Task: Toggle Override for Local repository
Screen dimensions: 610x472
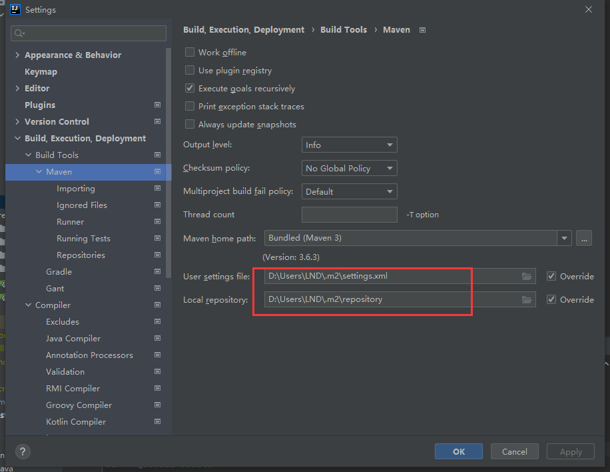Action: click(551, 299)
